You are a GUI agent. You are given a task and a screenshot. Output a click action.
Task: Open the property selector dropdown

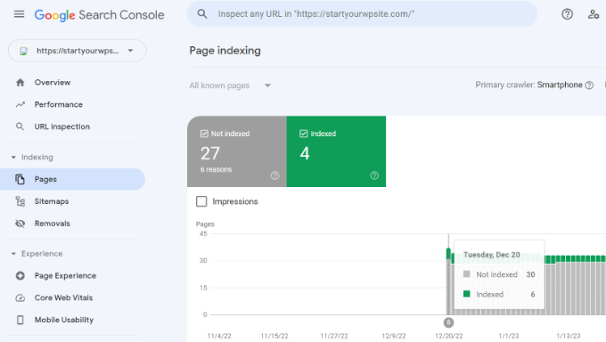[x=78, y=51]
